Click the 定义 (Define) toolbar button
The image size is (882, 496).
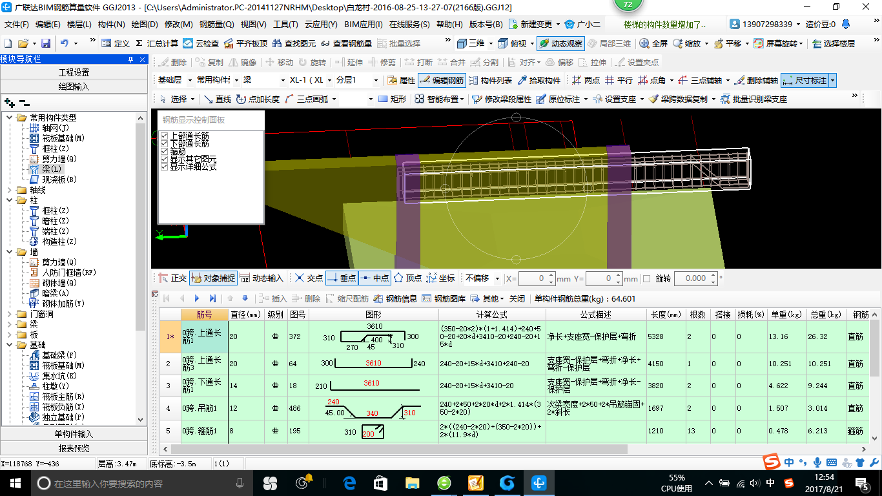pos(116,44)
